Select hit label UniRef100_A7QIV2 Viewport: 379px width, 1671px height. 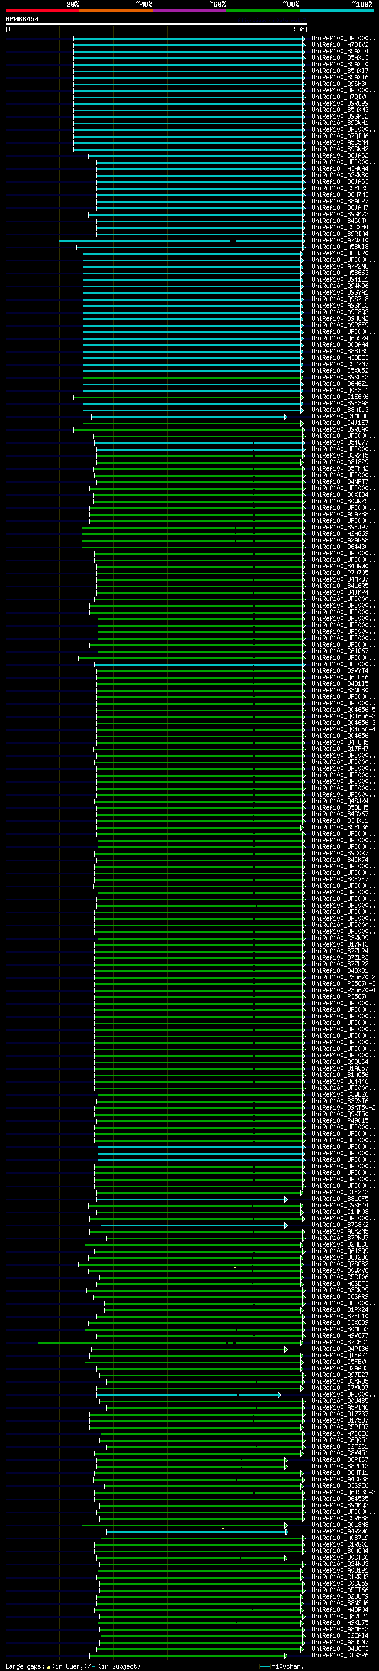[x=340, y=45]
